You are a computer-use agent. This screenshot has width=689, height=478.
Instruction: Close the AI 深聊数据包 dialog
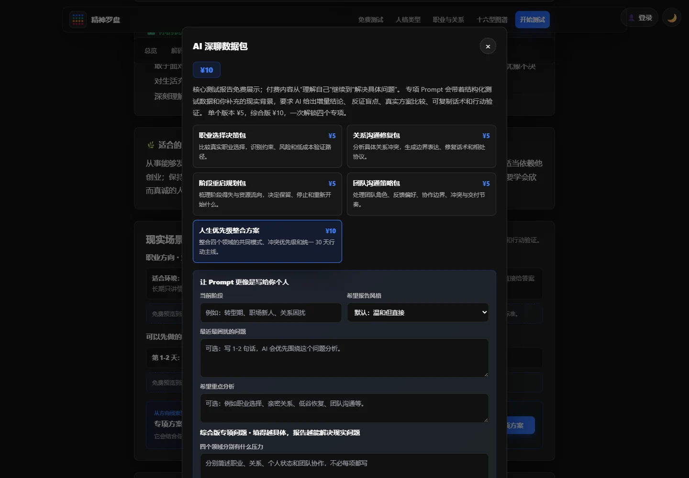(x=488, y=46)
